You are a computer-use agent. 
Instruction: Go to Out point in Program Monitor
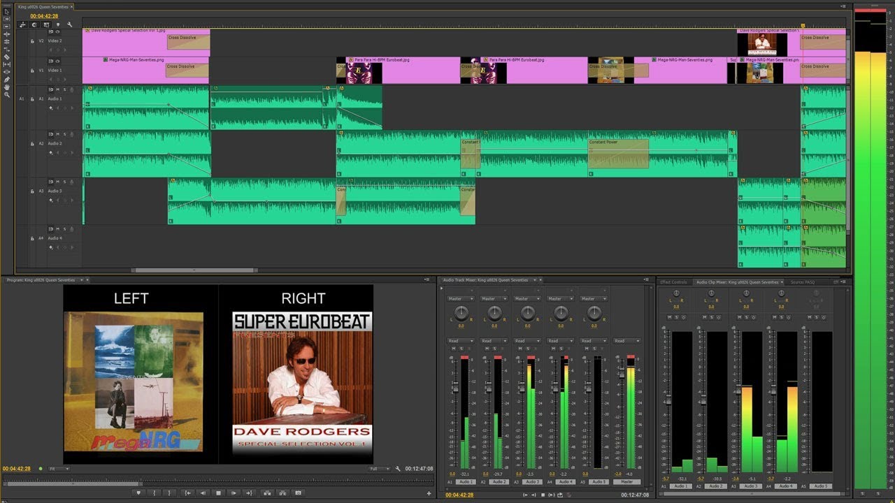(x=250, y=493)
